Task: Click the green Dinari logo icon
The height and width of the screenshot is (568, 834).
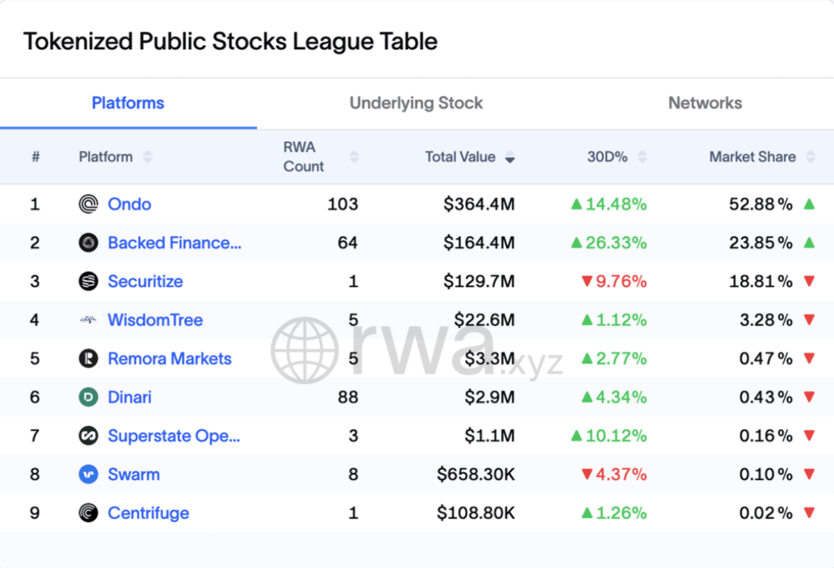Action: pyautogui.click(x=88, y=397)
